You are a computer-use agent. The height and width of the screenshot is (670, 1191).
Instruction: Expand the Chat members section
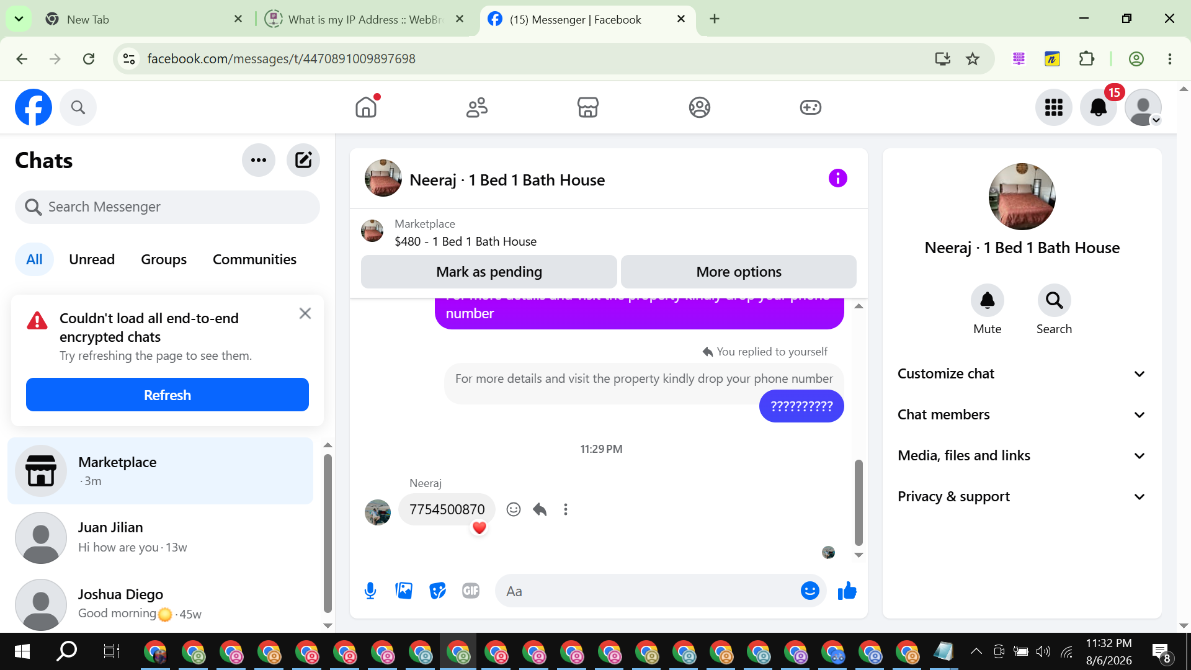click(1022, 414)
